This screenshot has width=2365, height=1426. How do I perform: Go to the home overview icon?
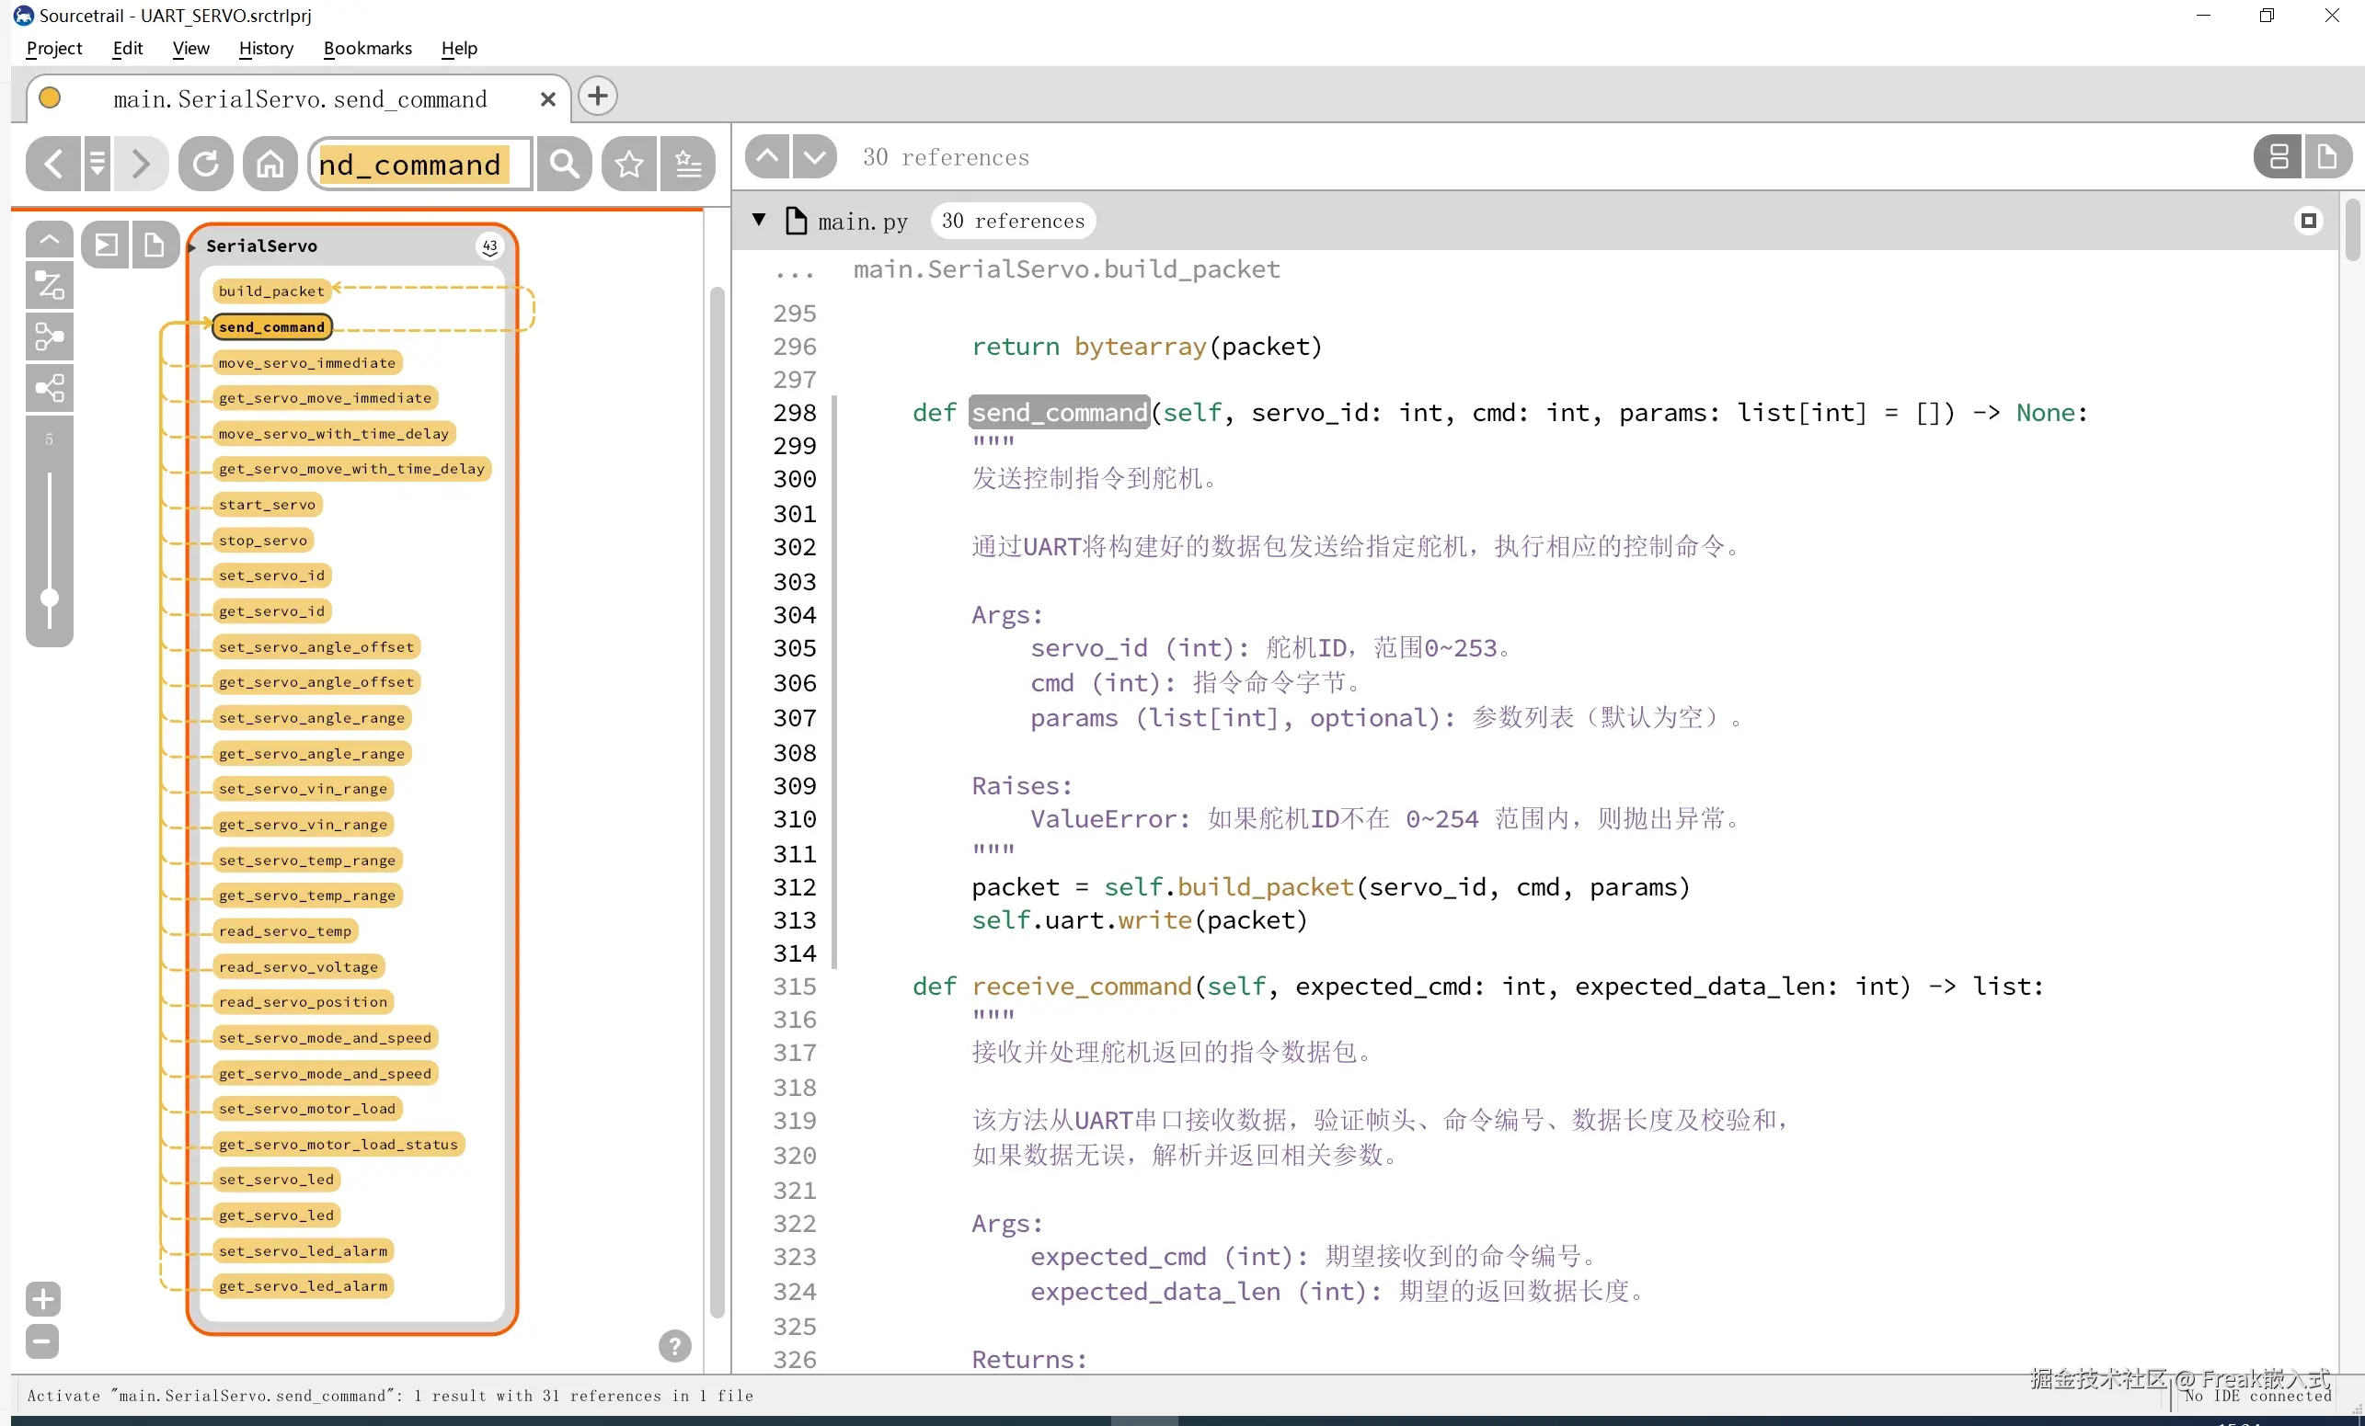coord(270,164)
